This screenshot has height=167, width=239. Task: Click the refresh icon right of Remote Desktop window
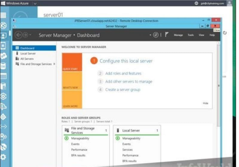tap(225, 33)
